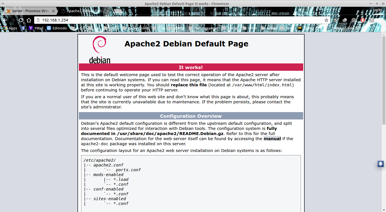
Task: Go back using the browser back arrow
Action: [x=5, y=20]
